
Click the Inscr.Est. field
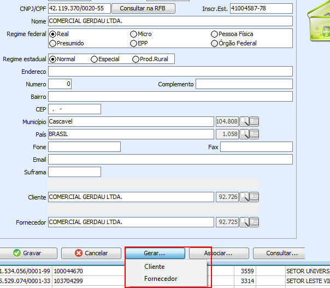[x=261, y=8]
